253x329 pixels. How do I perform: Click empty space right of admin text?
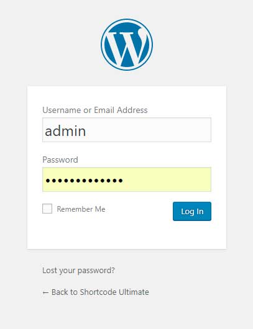(147, 130)
